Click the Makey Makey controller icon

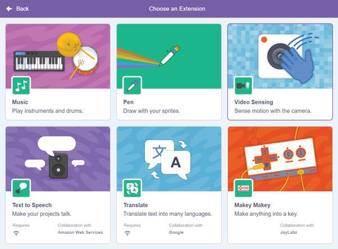click(243, 188)
